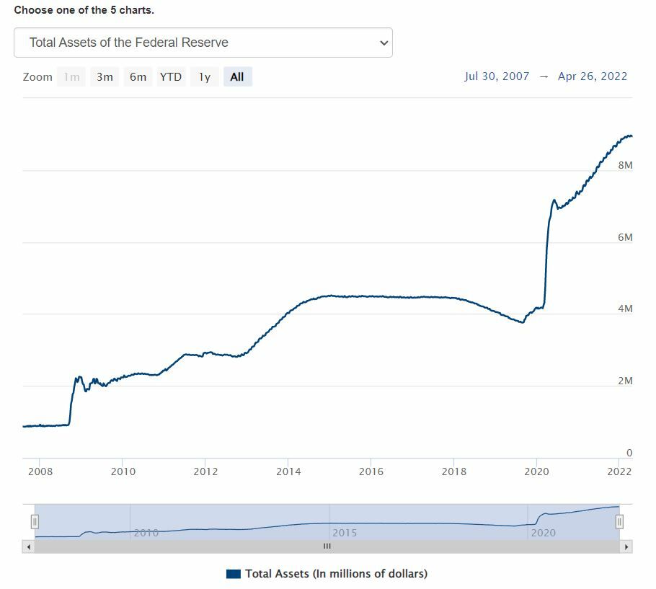Select the All zoom range
The height and width of the screenshot is (589, 656).
pos(237,77)
